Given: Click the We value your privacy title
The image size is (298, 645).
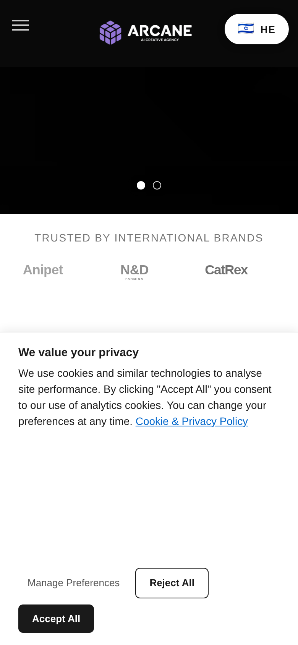Looking at the screenshot, I should click(78, 352).
